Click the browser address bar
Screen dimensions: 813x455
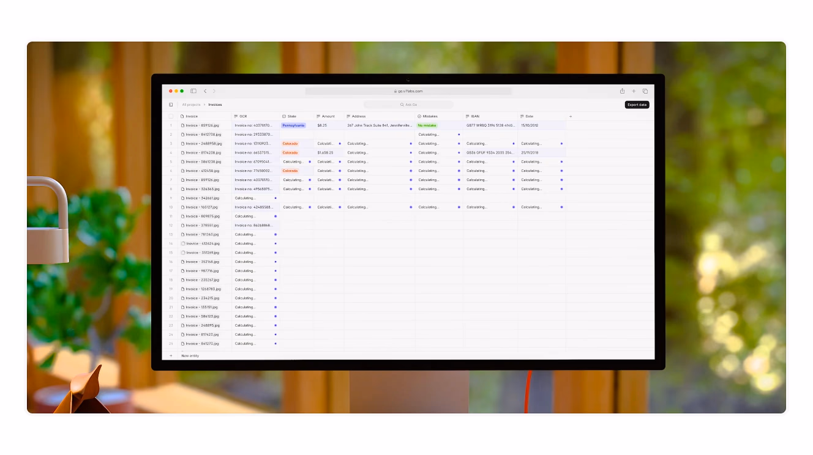[x=408, y=91]
